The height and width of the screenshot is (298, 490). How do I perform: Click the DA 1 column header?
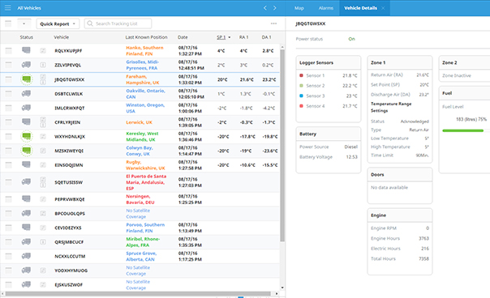[x=266, y=37]
